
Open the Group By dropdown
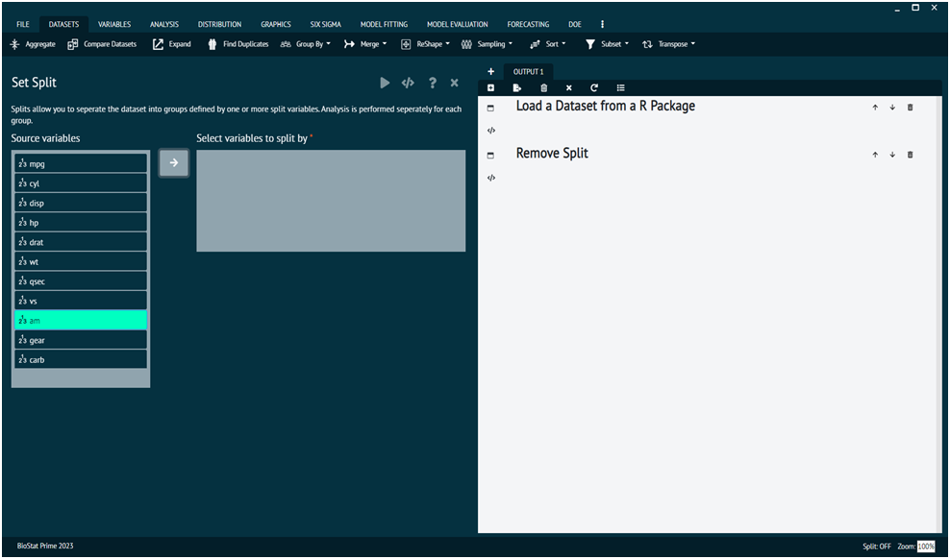click(305, 44)
